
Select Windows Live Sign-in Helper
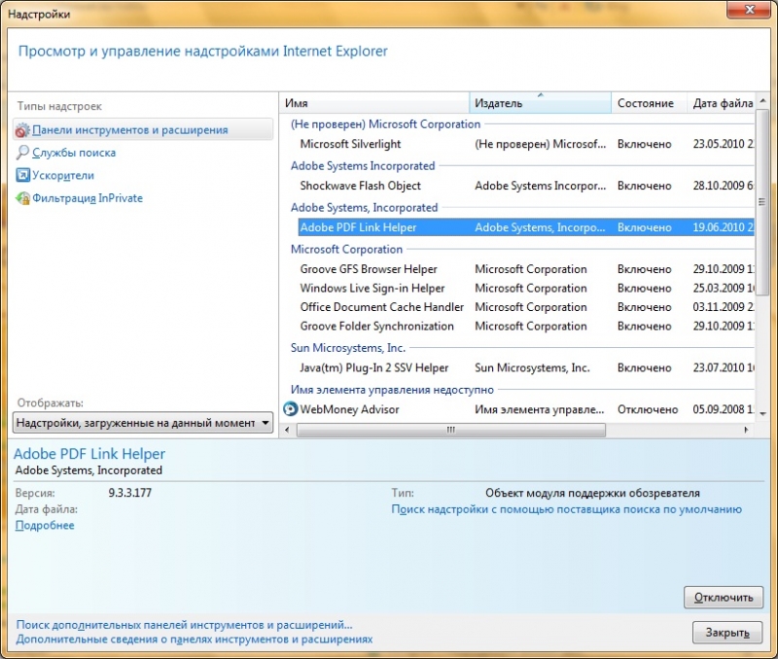click(526, 288)
